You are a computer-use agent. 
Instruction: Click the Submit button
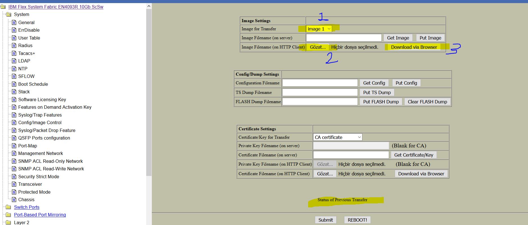[326, 220]
